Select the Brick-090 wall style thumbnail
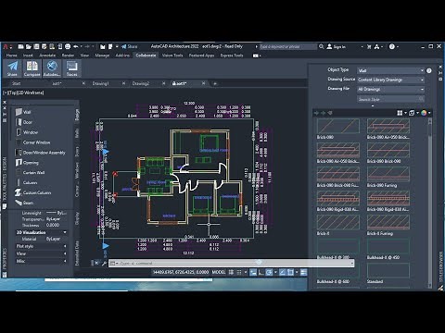445x333 pixels. (338, 126)
